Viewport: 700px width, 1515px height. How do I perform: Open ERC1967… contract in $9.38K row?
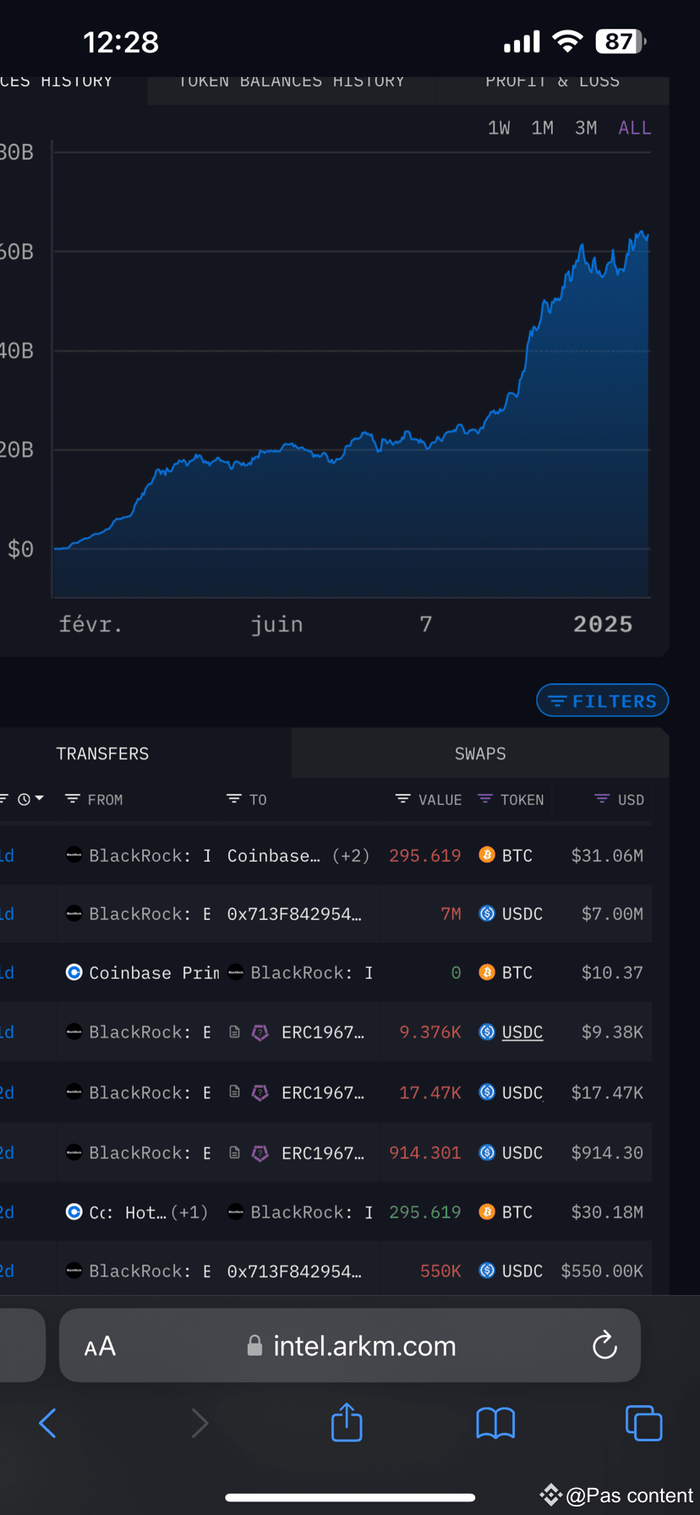[323, 1032]
